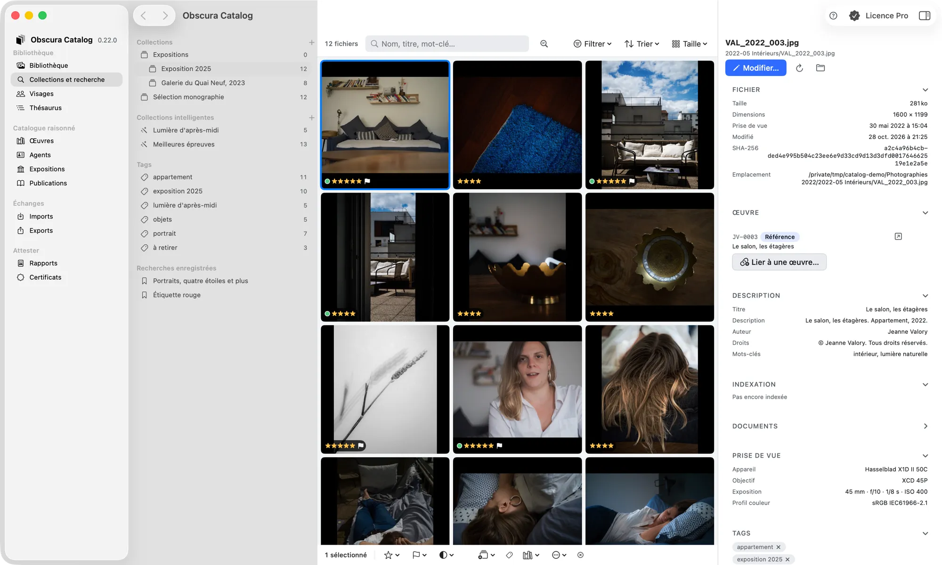Clear the selection with the circled X icon
The image size is (942, 565).
(x=580, y=555)
